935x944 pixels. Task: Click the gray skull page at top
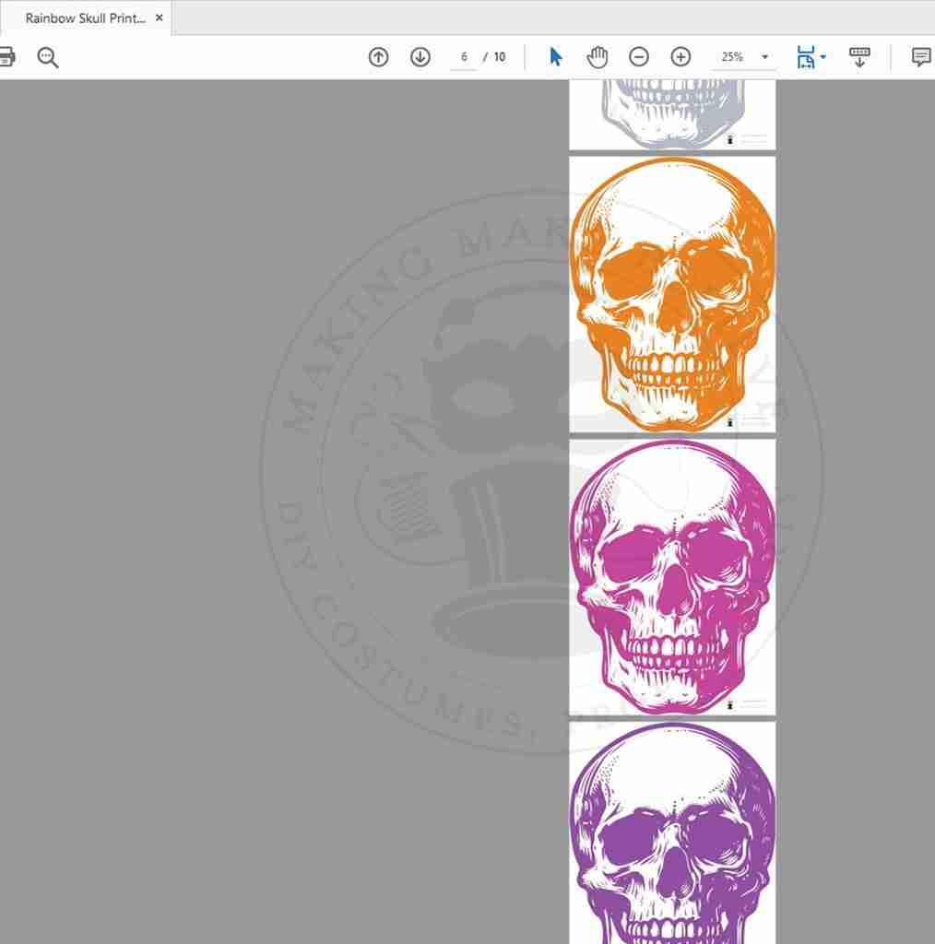pos(672,113)
